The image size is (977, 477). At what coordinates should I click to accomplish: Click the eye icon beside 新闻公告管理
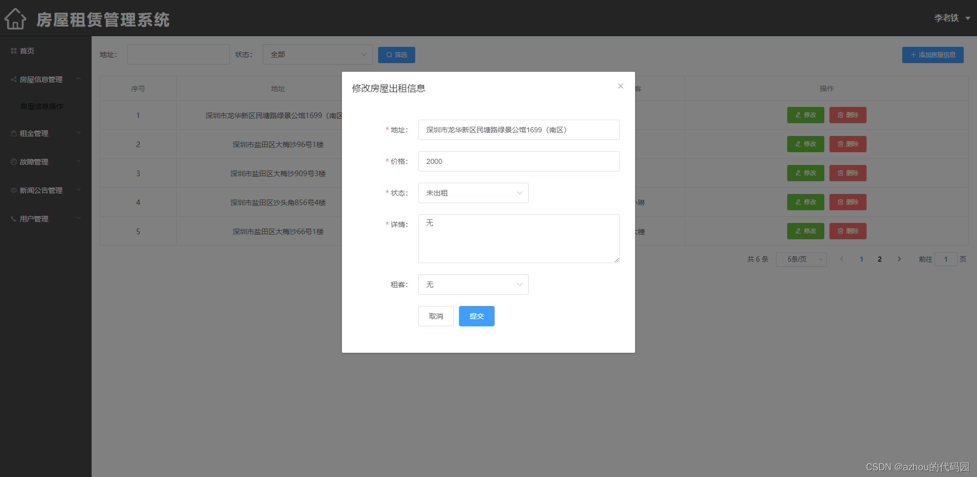14,190
